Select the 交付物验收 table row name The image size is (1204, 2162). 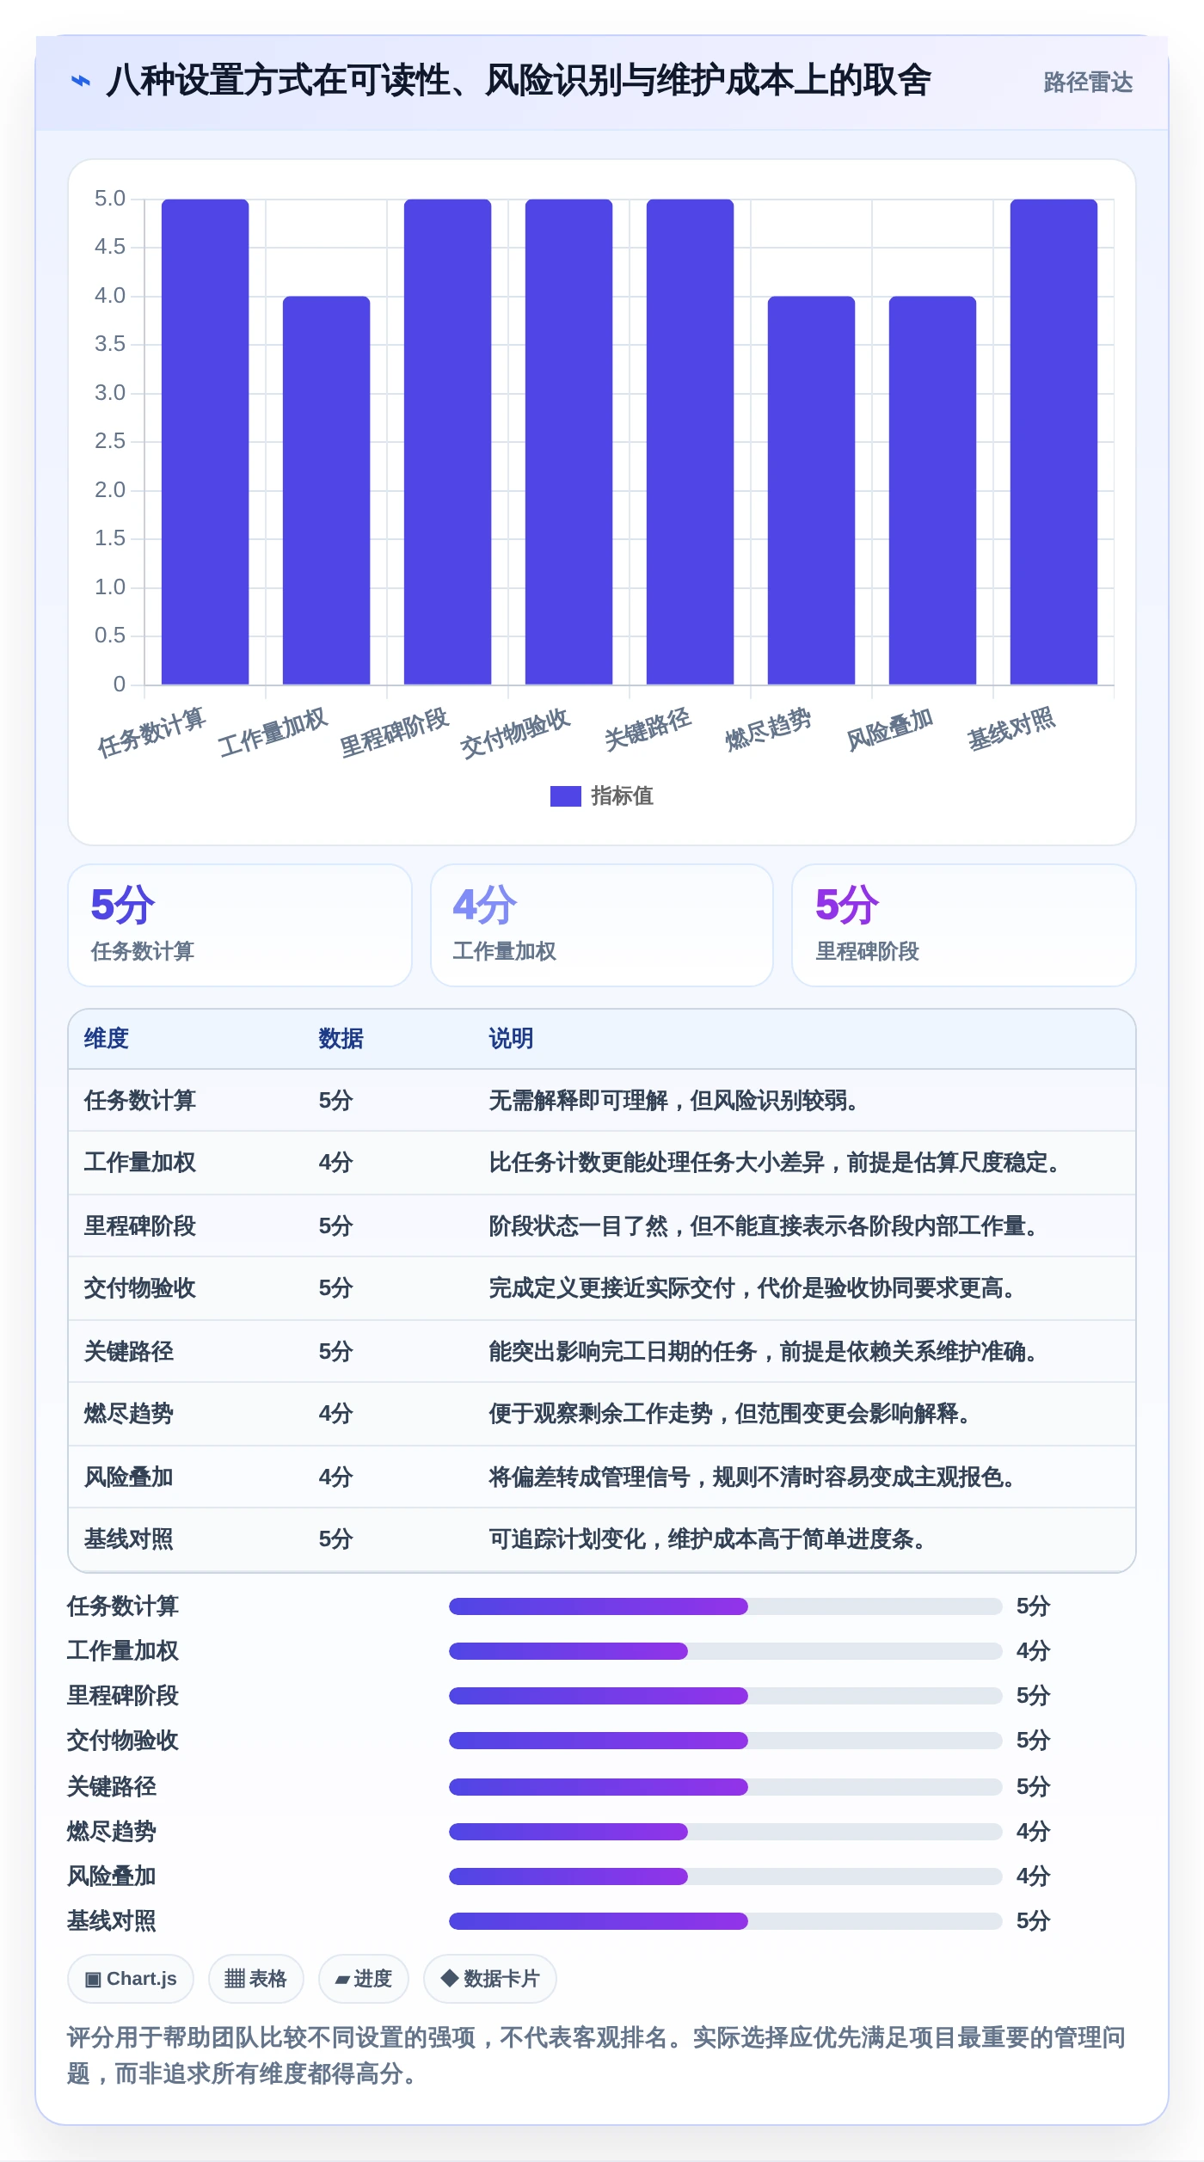click(x=140, y=1288)
